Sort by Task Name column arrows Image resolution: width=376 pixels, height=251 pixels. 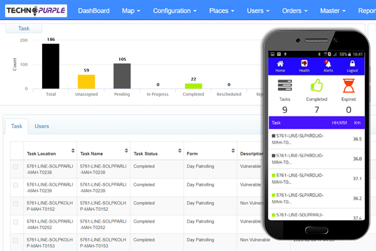(x=127, y=151)
